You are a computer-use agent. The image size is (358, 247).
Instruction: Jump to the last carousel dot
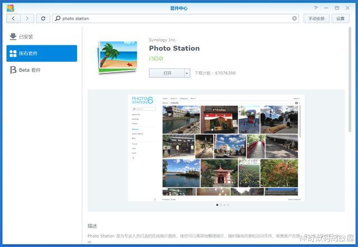[x=228, y=205]
